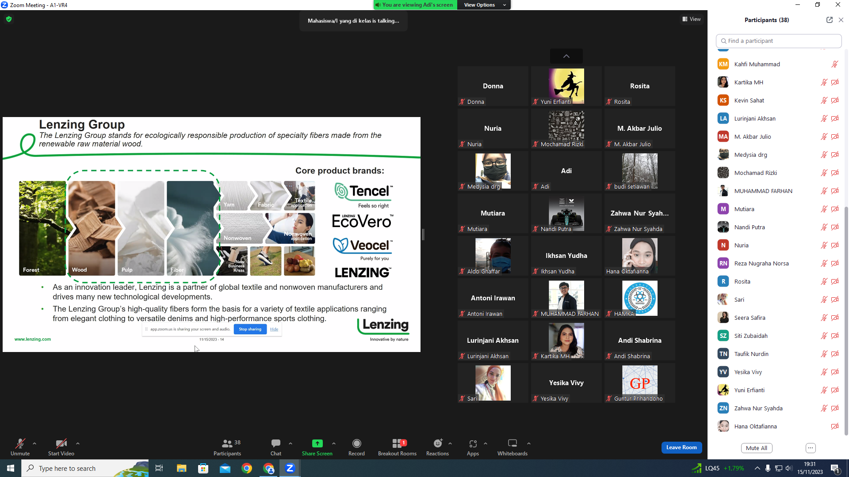Click the Start Video camera icon
The width and height of the screenshot is (849, 477).
(x=61, y=443)
